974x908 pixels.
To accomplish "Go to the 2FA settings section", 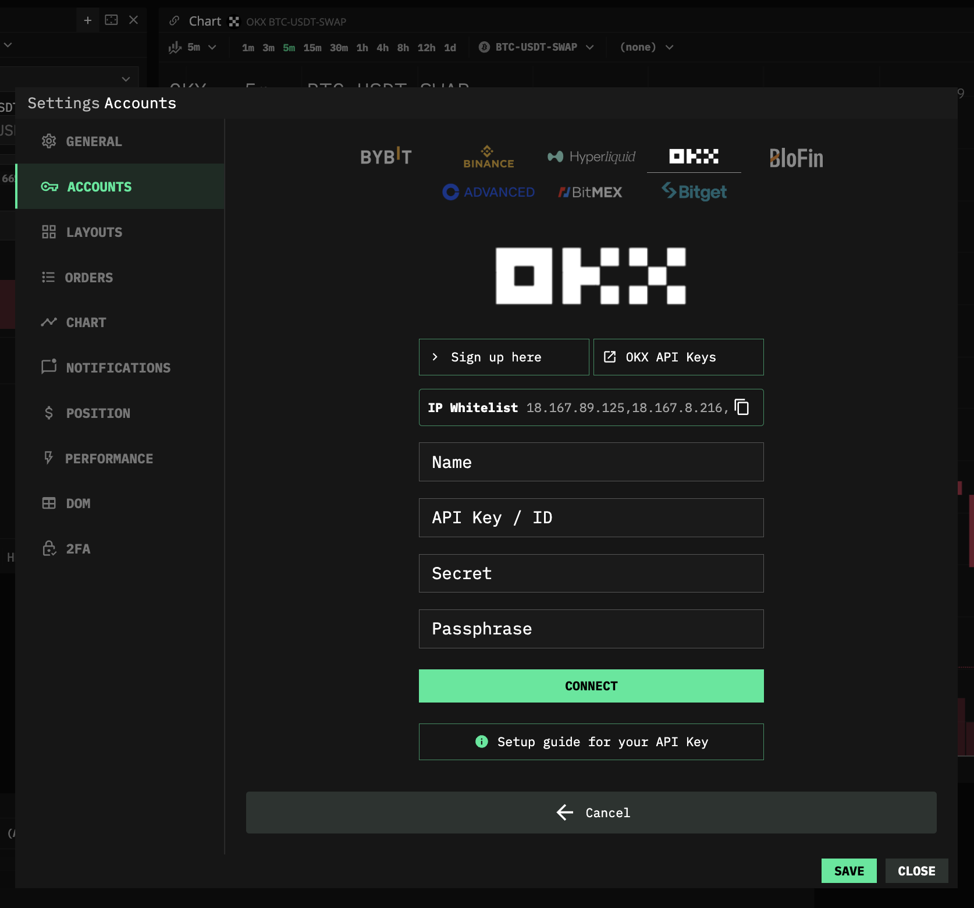I will (78, 549).
